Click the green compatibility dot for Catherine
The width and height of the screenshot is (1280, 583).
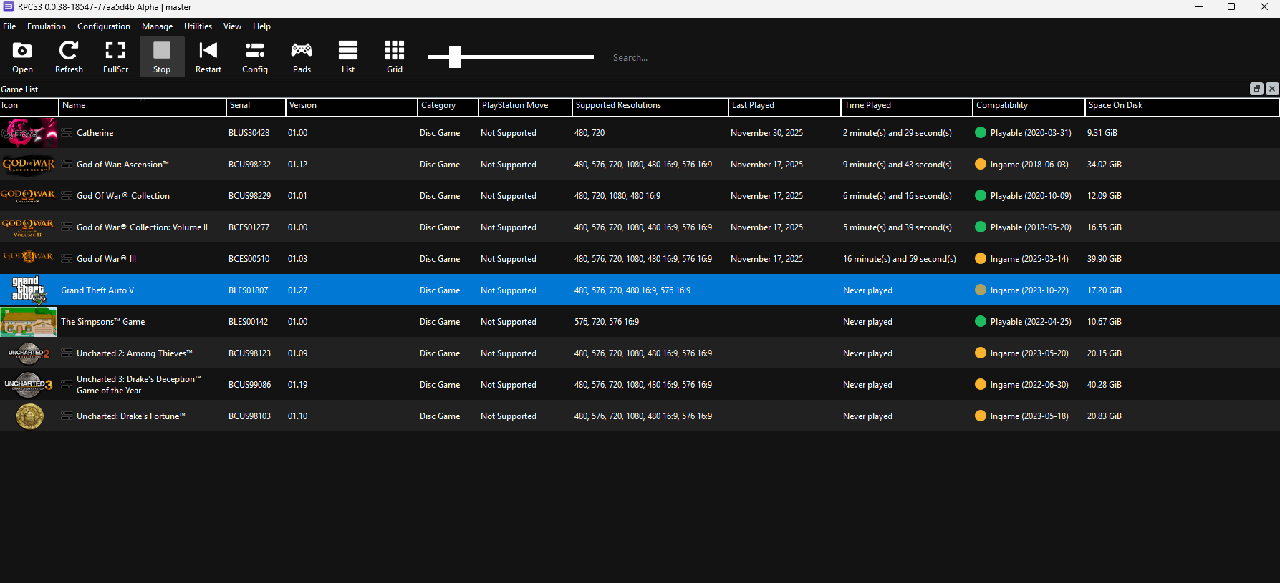pyautogui.click(x=981, y=132)
